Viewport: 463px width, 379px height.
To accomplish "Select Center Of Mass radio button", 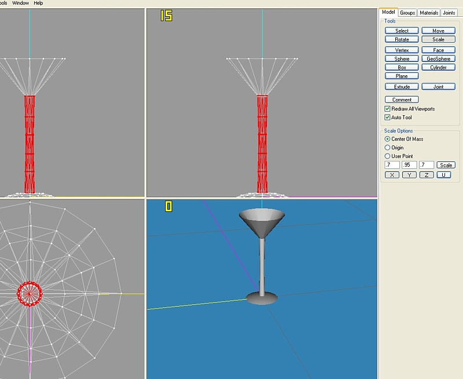I will 388,139.
